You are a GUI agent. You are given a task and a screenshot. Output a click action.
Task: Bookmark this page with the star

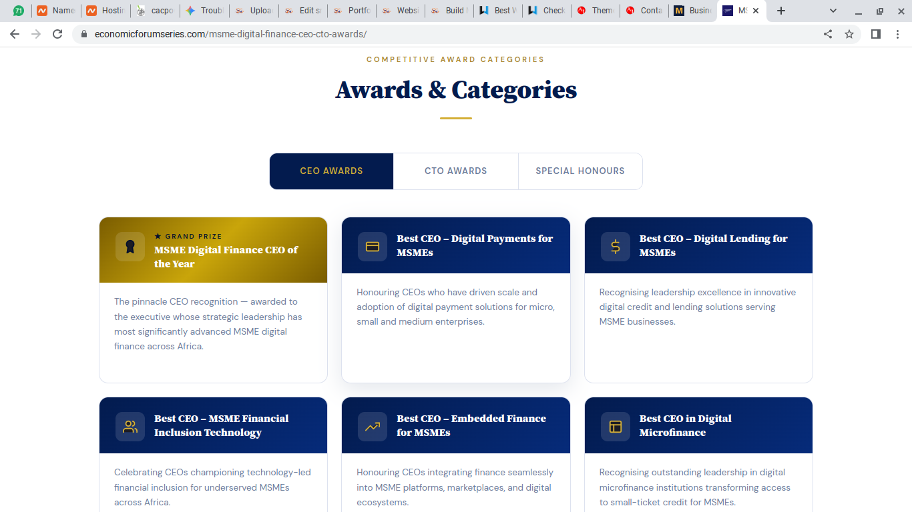pos(849,34)
